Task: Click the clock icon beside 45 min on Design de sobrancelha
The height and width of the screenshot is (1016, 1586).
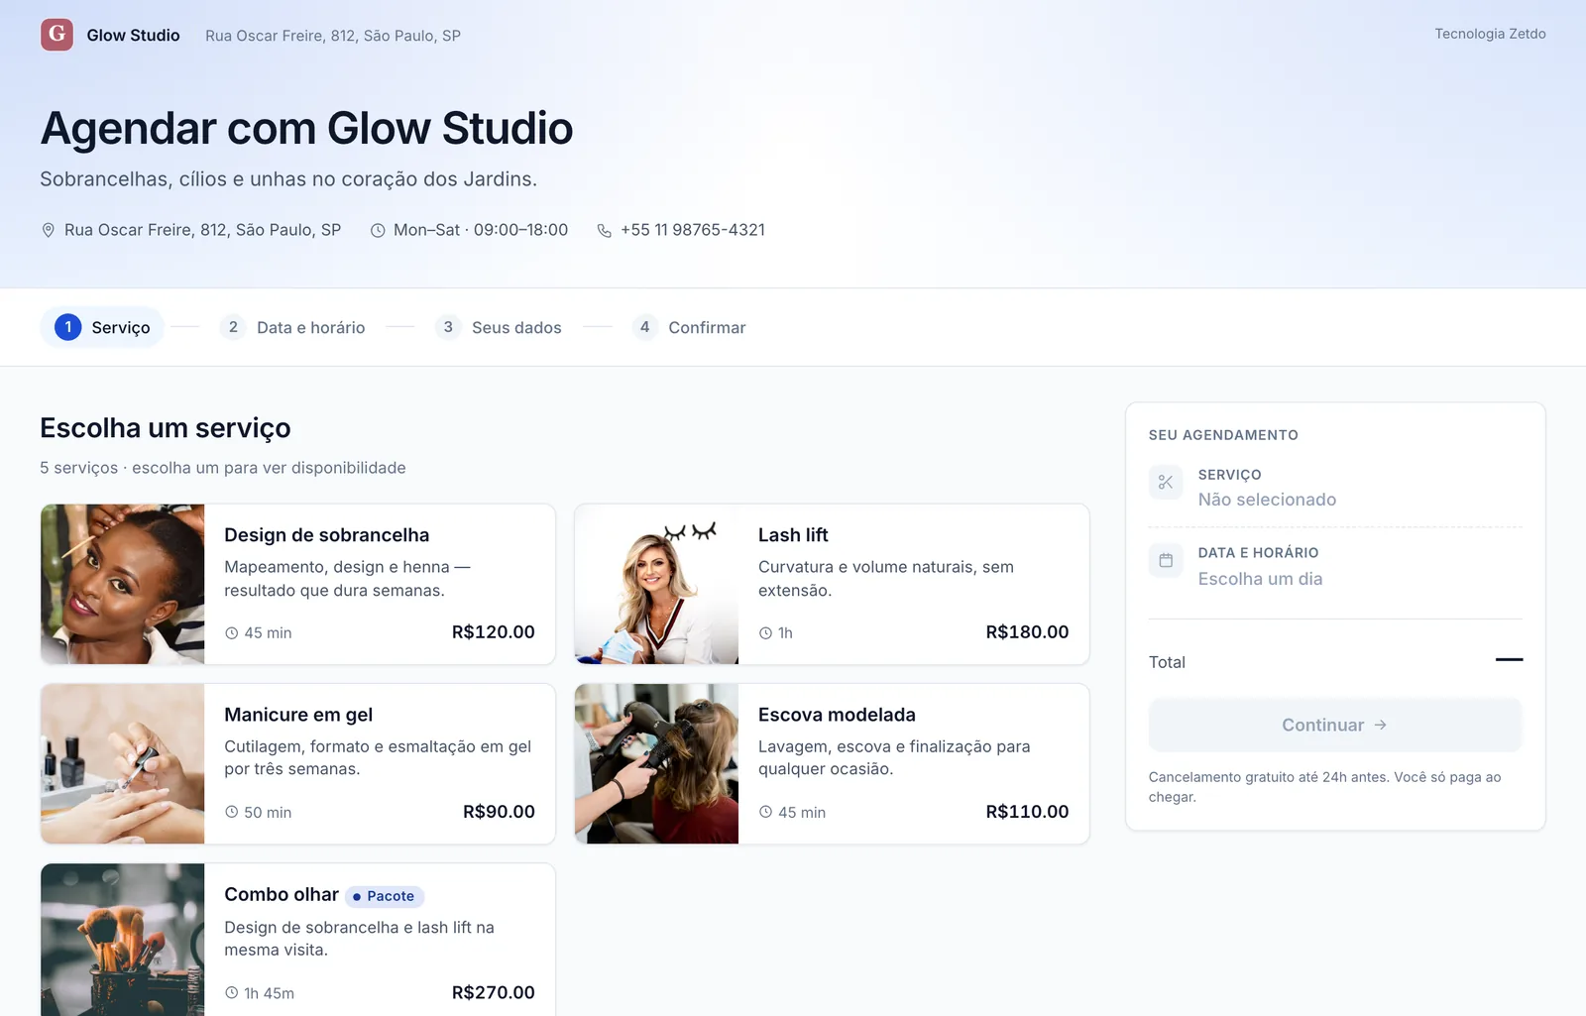Action: (x=231, y=633)
